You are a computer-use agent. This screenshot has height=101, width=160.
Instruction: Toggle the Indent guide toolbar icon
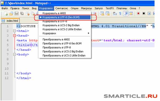(x=126, y=14)
